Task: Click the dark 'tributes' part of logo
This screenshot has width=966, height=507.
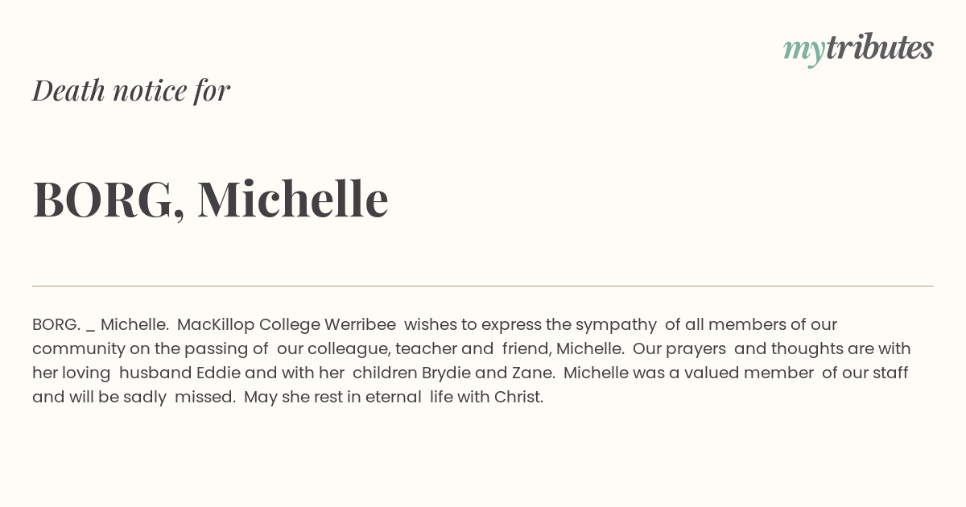Action: click(880, 47)
